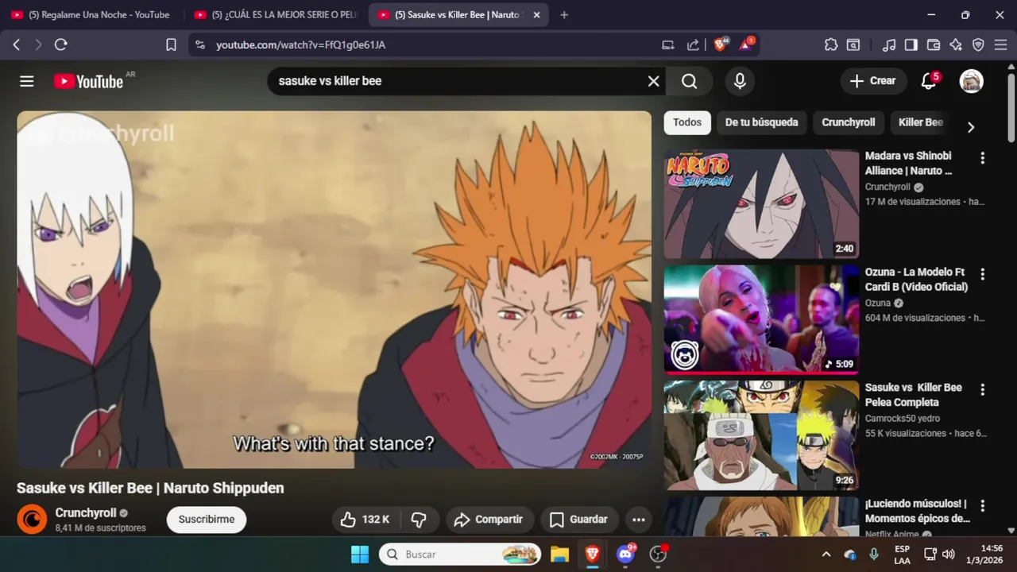Screen dimensions: 1017x572
Task: Click the taskbar Buscar search box
Action: [460, 554]
